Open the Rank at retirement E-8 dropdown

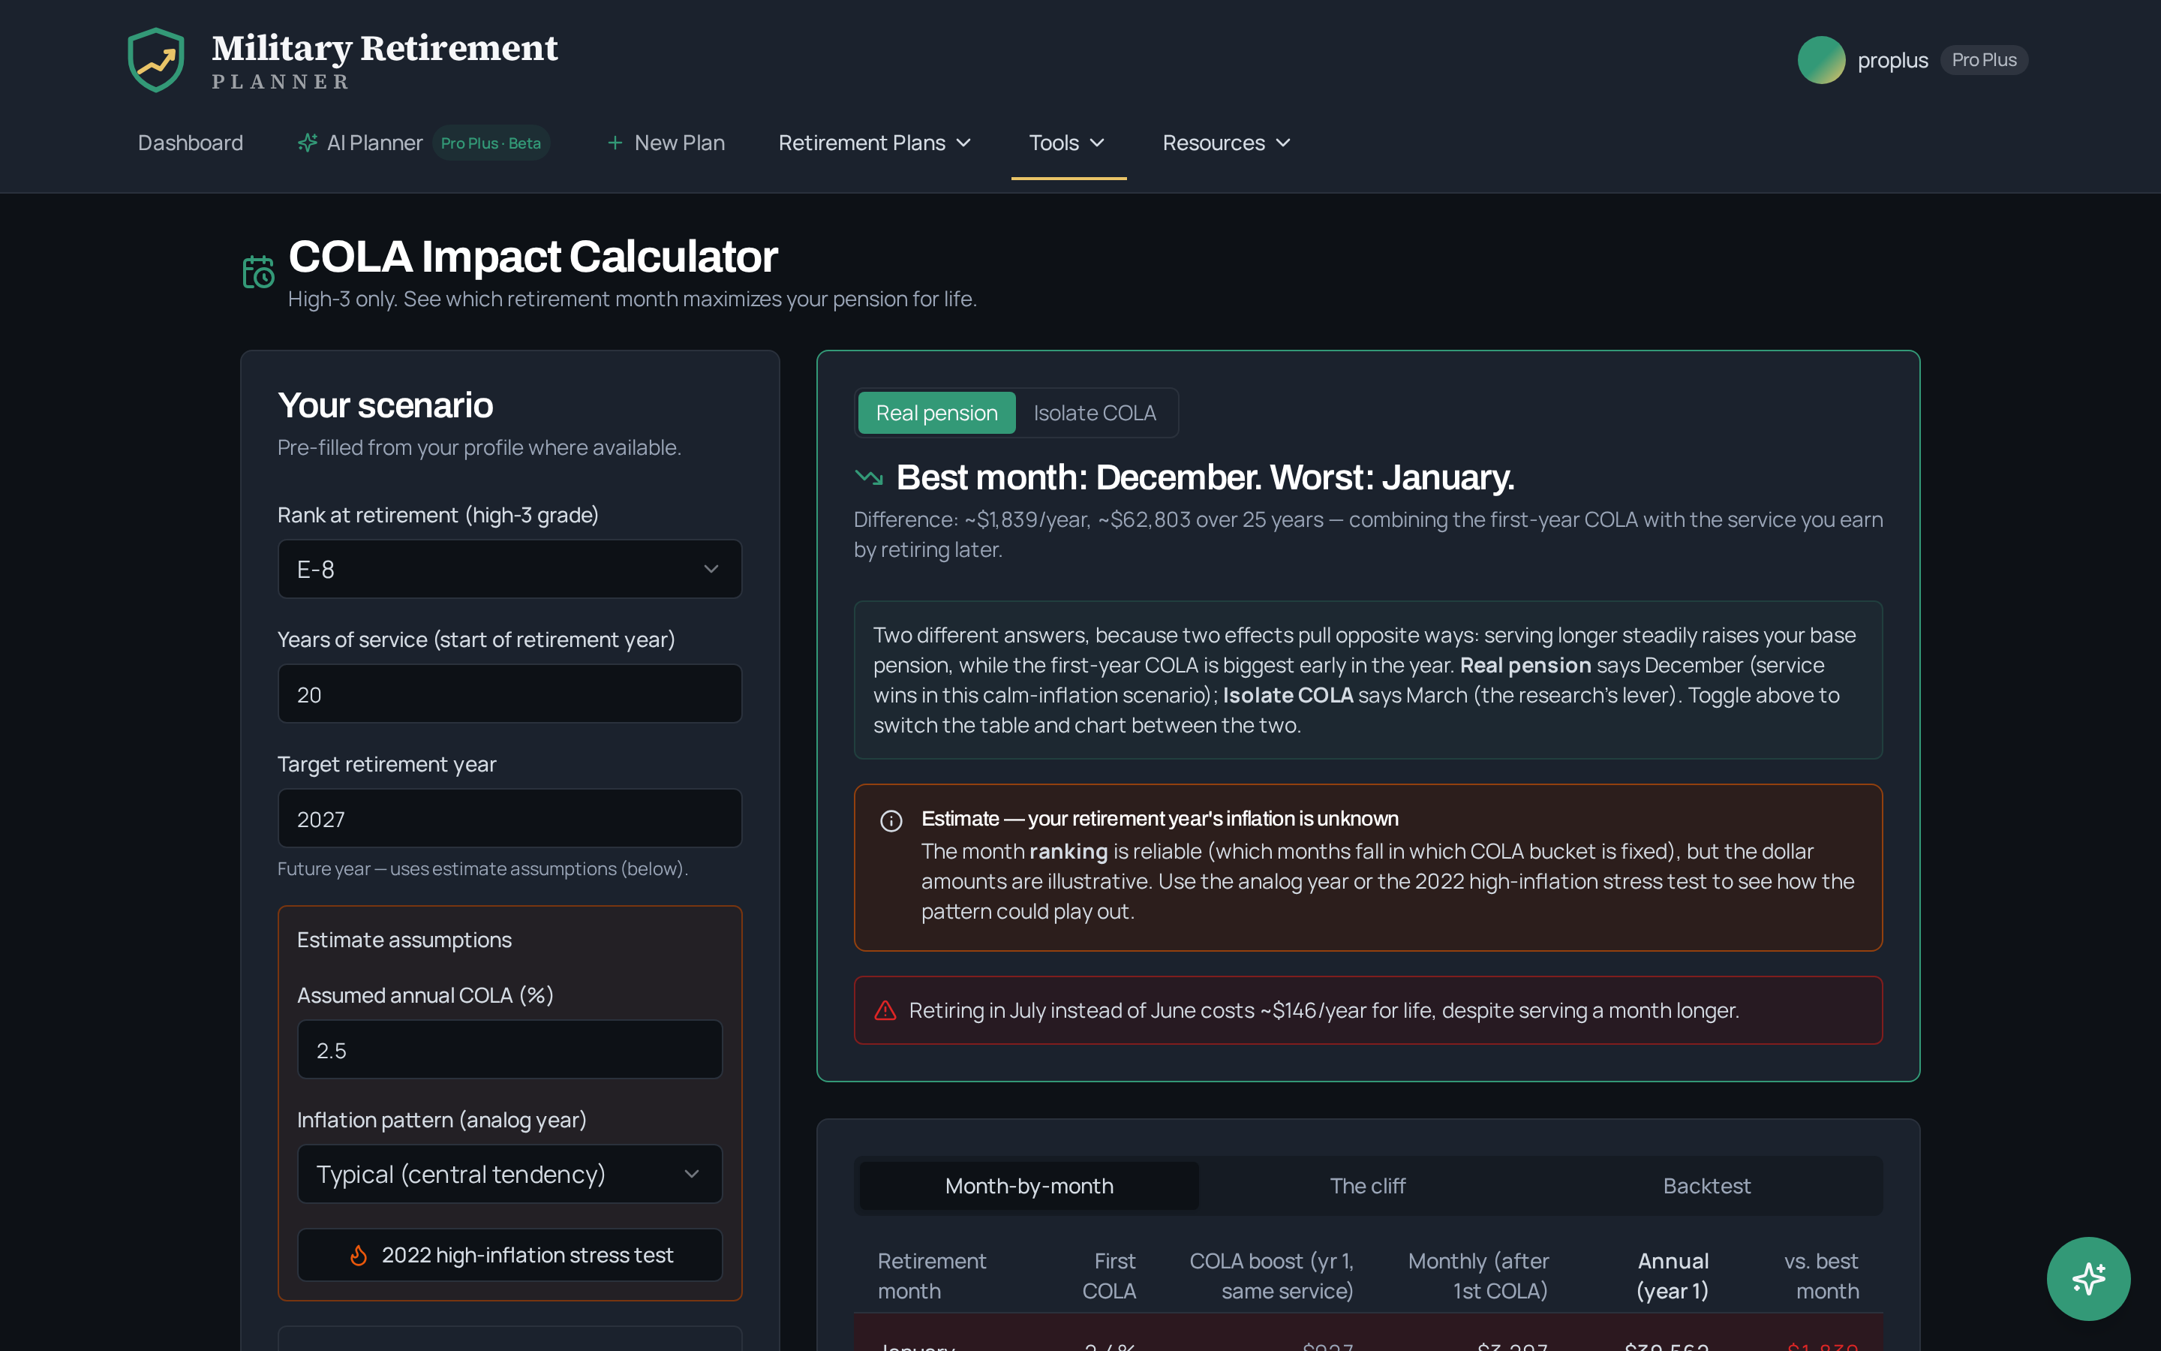point(510,569)
